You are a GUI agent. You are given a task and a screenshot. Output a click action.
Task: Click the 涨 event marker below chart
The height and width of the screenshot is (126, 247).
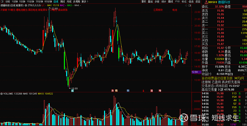[x=113, y=91]
